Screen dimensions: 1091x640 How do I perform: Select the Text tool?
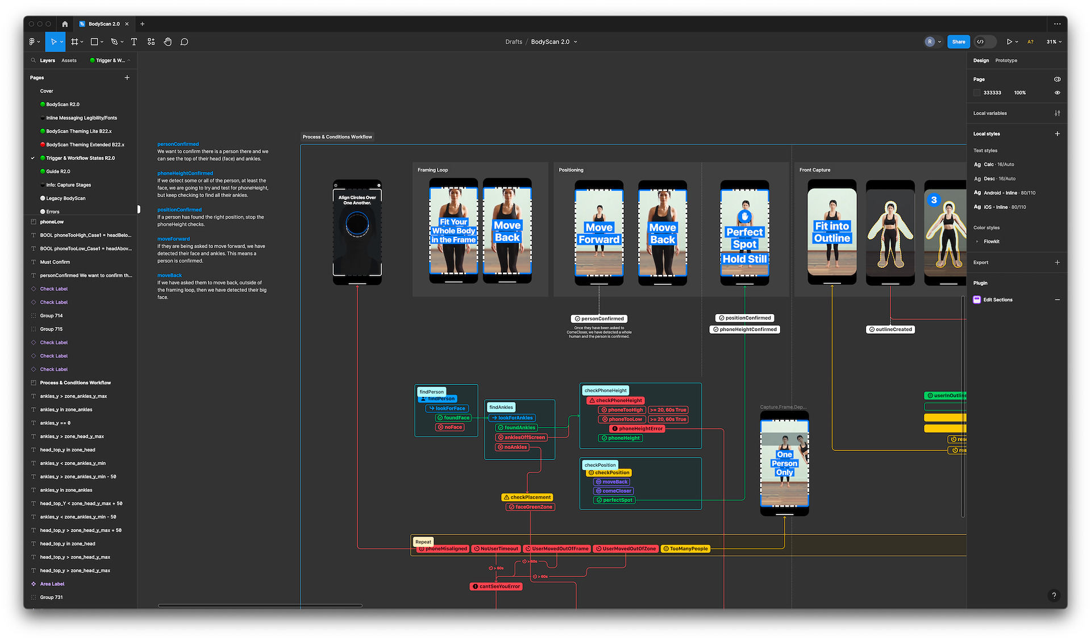point(134,42)
